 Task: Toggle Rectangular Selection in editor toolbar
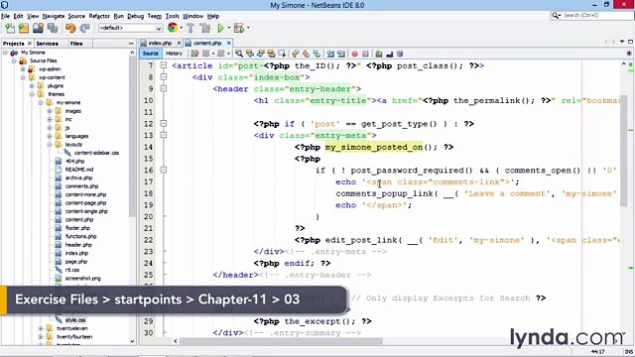pos(282,54)
